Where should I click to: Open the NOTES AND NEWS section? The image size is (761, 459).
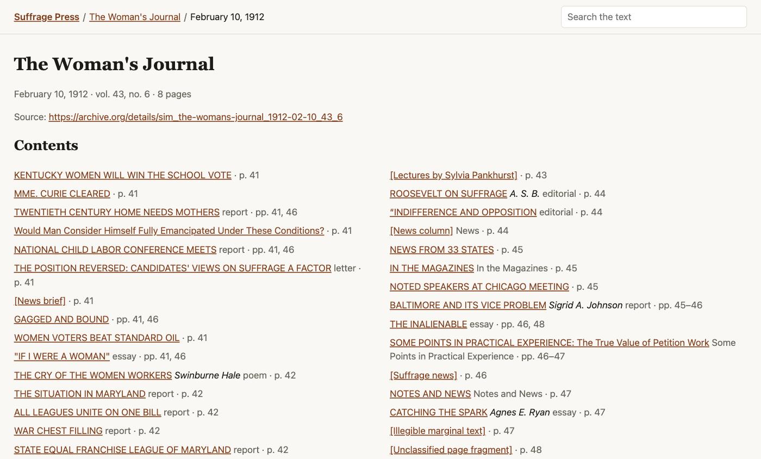point(430,394)
